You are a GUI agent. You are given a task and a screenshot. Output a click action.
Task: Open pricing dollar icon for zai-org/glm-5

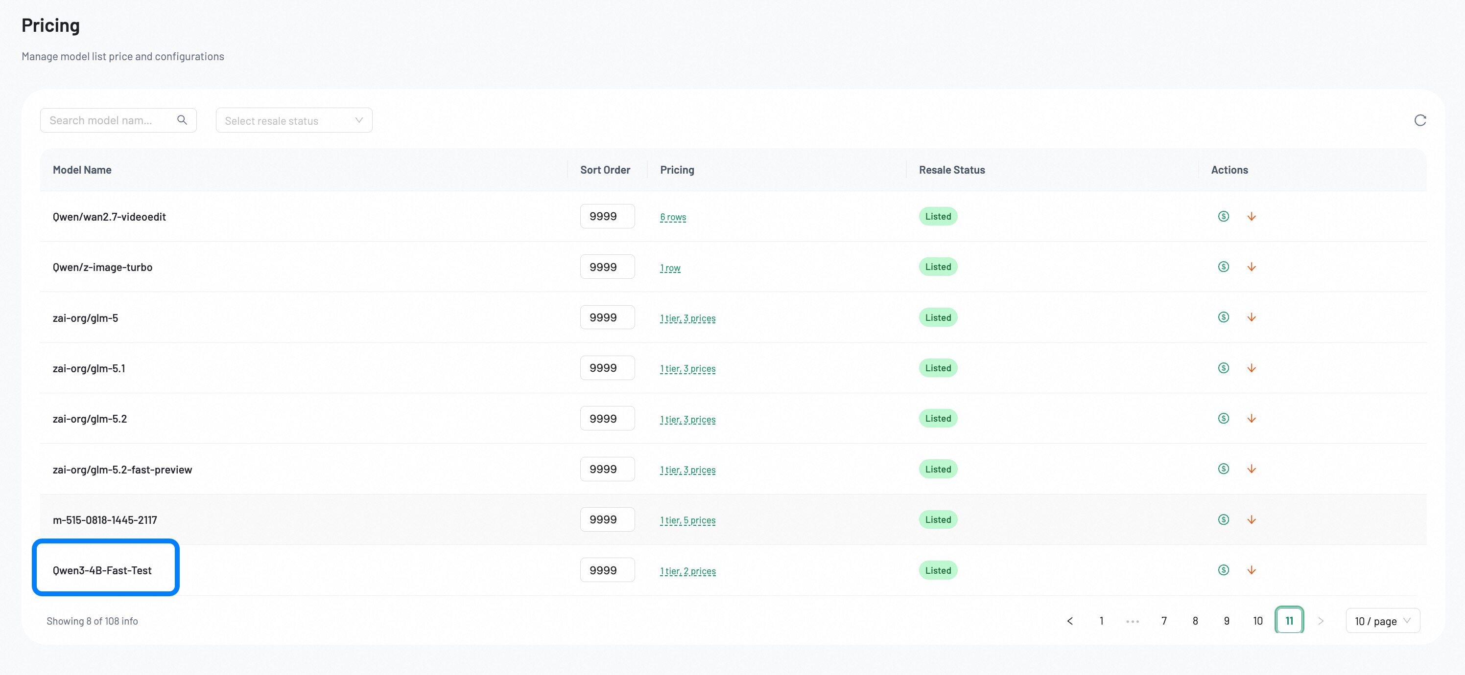point(1223,317)
